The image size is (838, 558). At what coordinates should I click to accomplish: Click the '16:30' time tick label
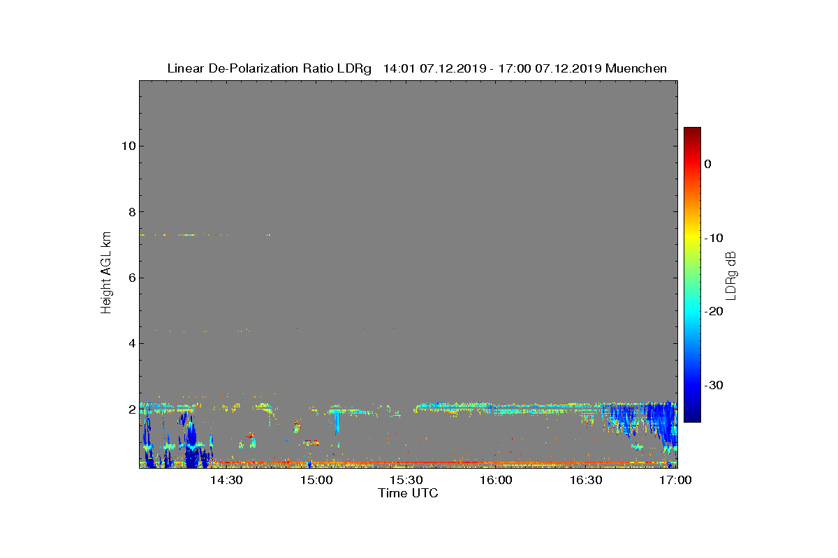587,481
